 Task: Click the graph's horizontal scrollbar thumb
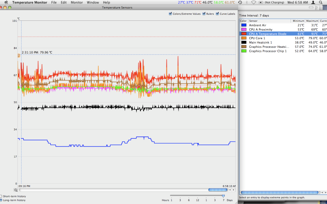pyautogui.click(x=217, y=190)
